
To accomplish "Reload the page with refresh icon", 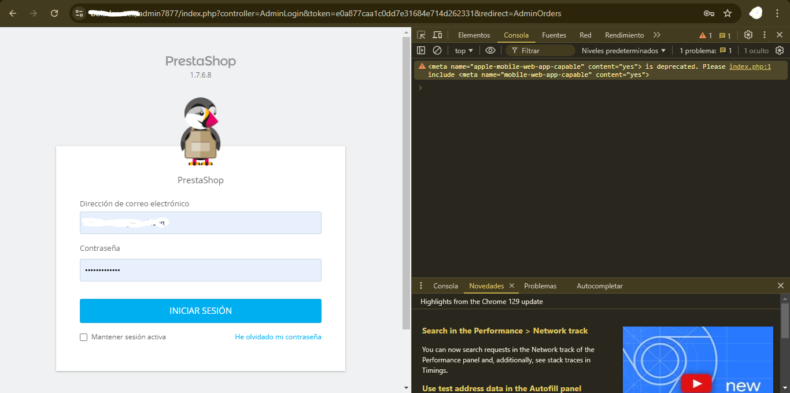I will coord(54,13).
